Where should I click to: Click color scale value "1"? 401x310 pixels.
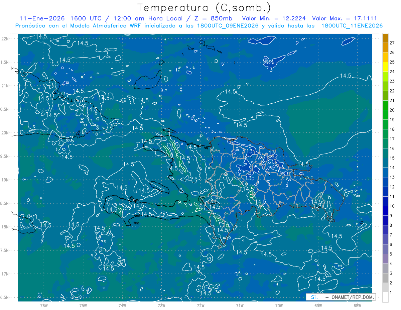391,293
